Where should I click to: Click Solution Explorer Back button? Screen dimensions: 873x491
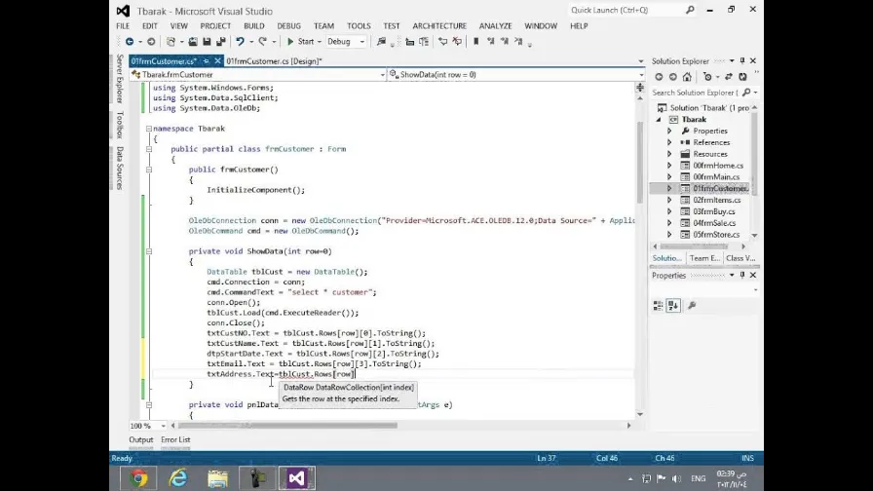click(x=659, y=77)
